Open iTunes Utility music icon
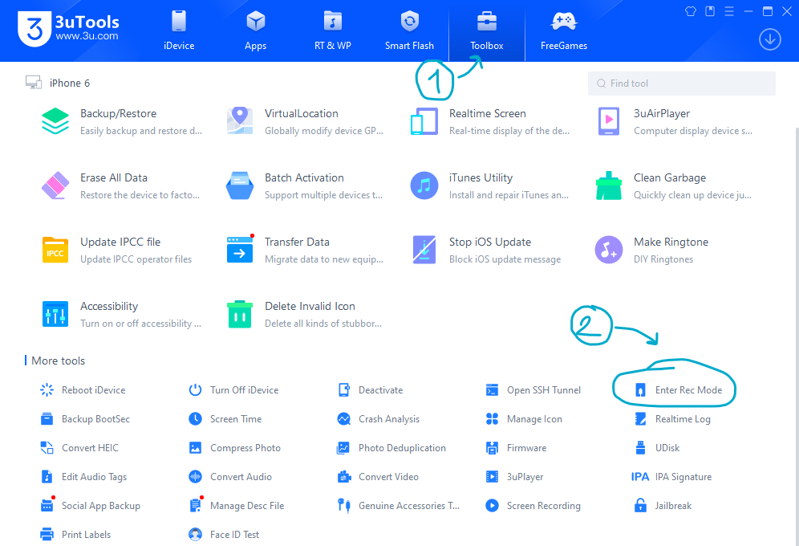Image resolution: width=799 pixels, height=546 pixels. click(x=424, y=185)
